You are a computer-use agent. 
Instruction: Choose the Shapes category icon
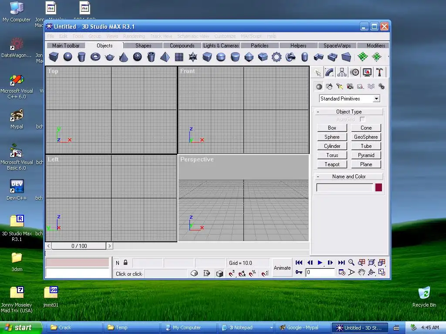(x=329, y=87)
